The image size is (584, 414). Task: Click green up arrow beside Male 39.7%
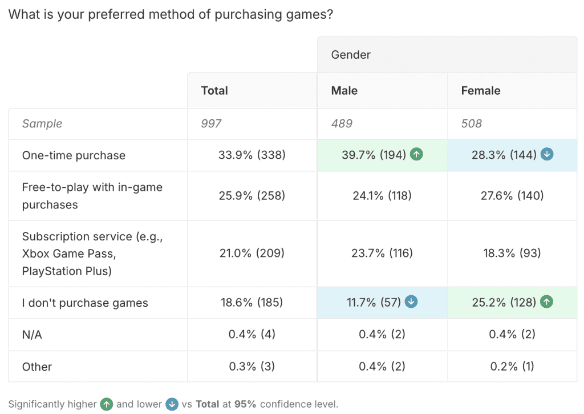[x=417, y=155]
